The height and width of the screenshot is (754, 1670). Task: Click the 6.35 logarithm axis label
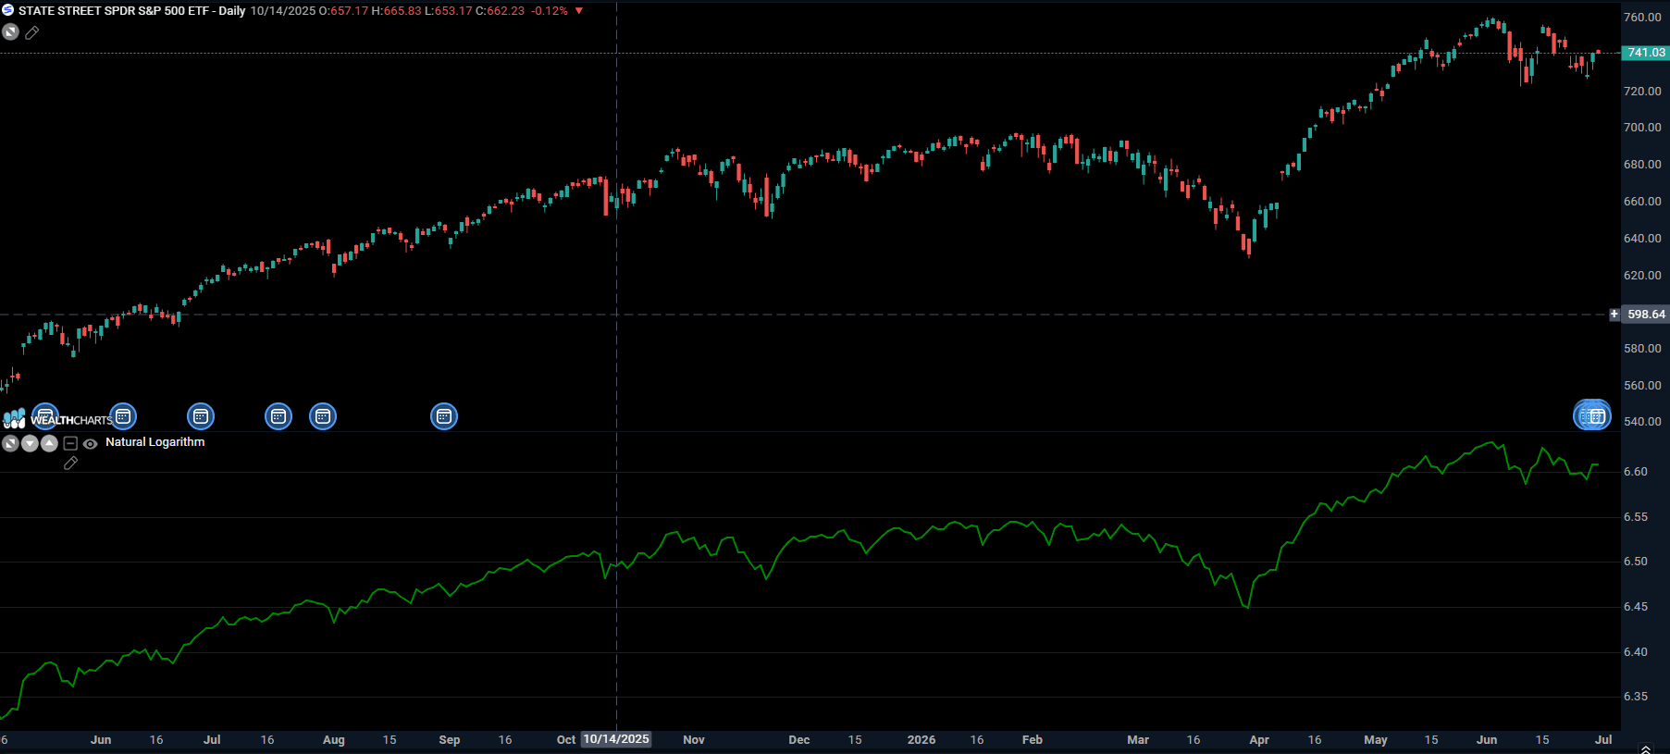[x=1636, y=697]
